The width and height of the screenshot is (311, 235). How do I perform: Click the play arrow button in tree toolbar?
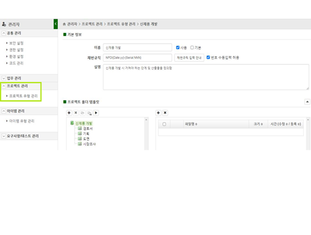(96, 113)
